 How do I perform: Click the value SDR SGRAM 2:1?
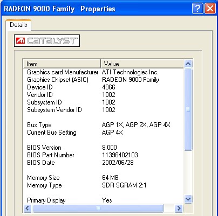pyautogui.click(x=124, y=185)
